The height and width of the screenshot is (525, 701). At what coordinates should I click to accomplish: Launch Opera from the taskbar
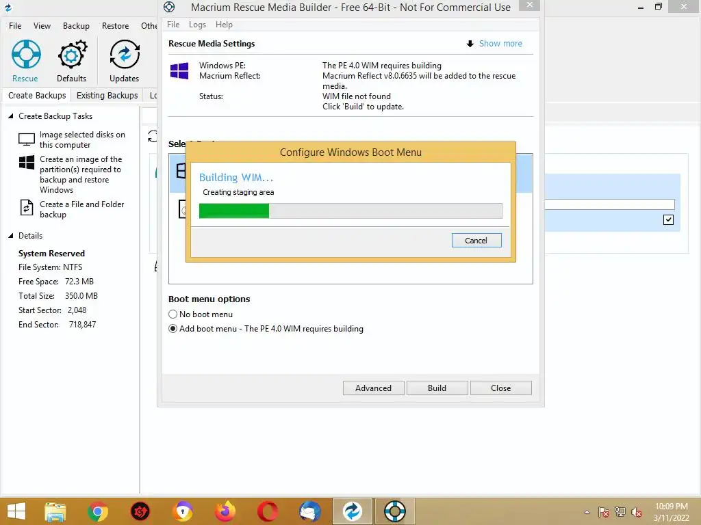pyautogui.click(x=268, y=511)
